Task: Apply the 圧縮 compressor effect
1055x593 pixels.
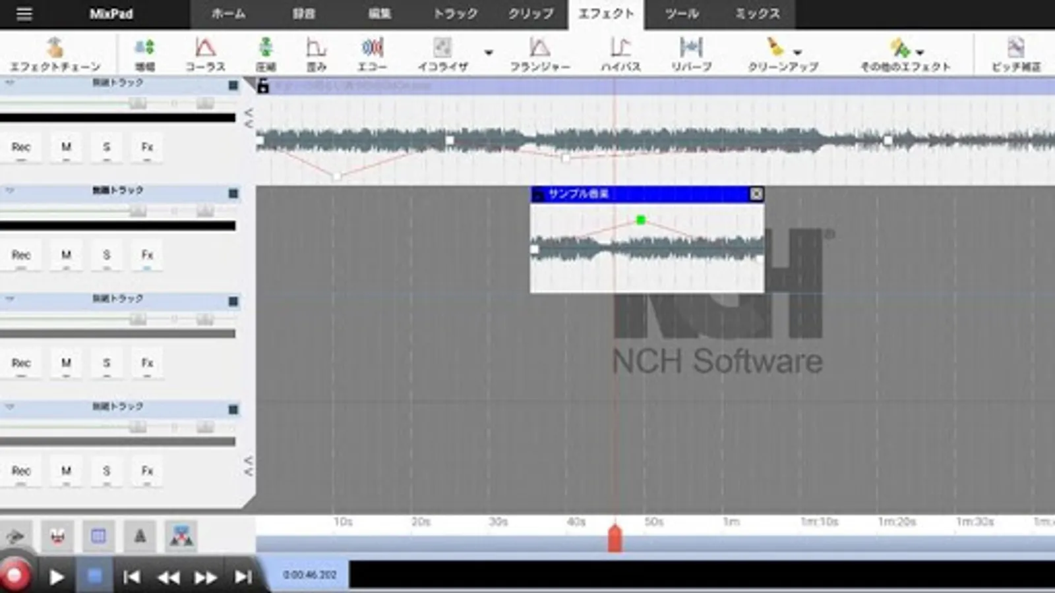Action: coord(266,54)
